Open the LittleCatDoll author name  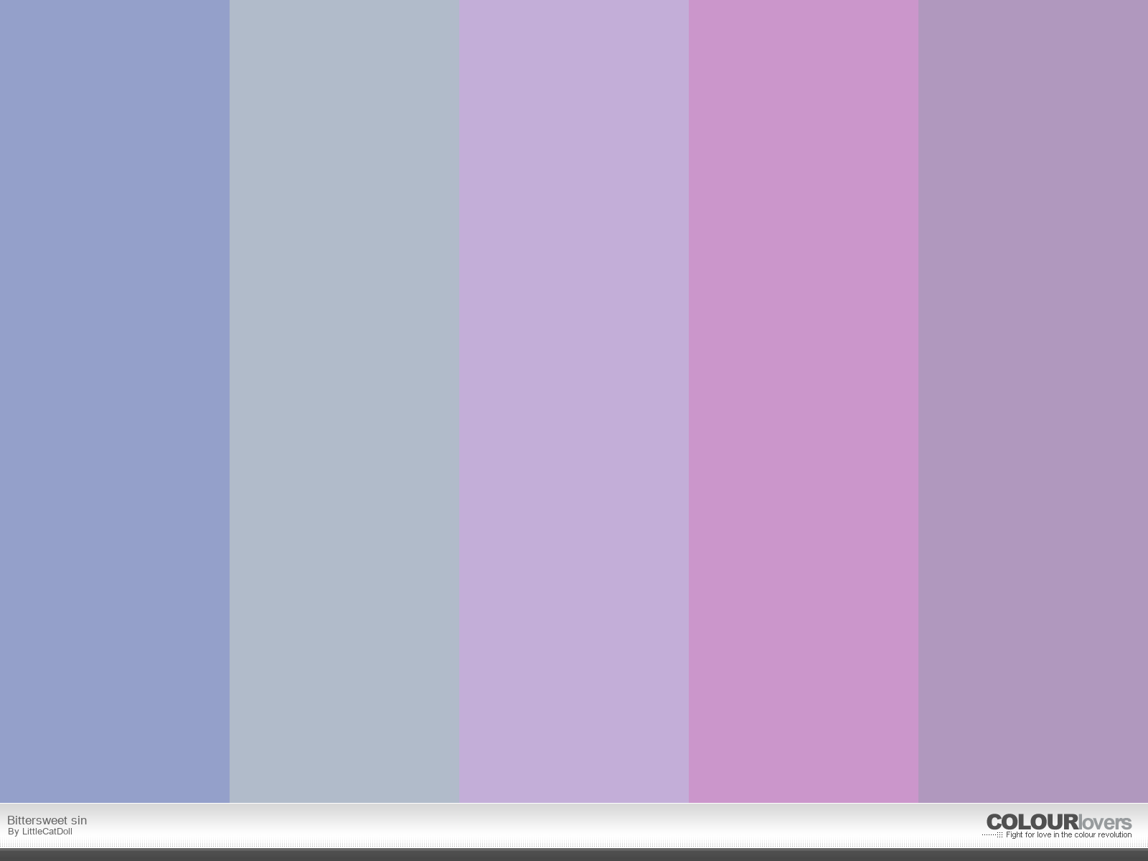coord(47,832)
